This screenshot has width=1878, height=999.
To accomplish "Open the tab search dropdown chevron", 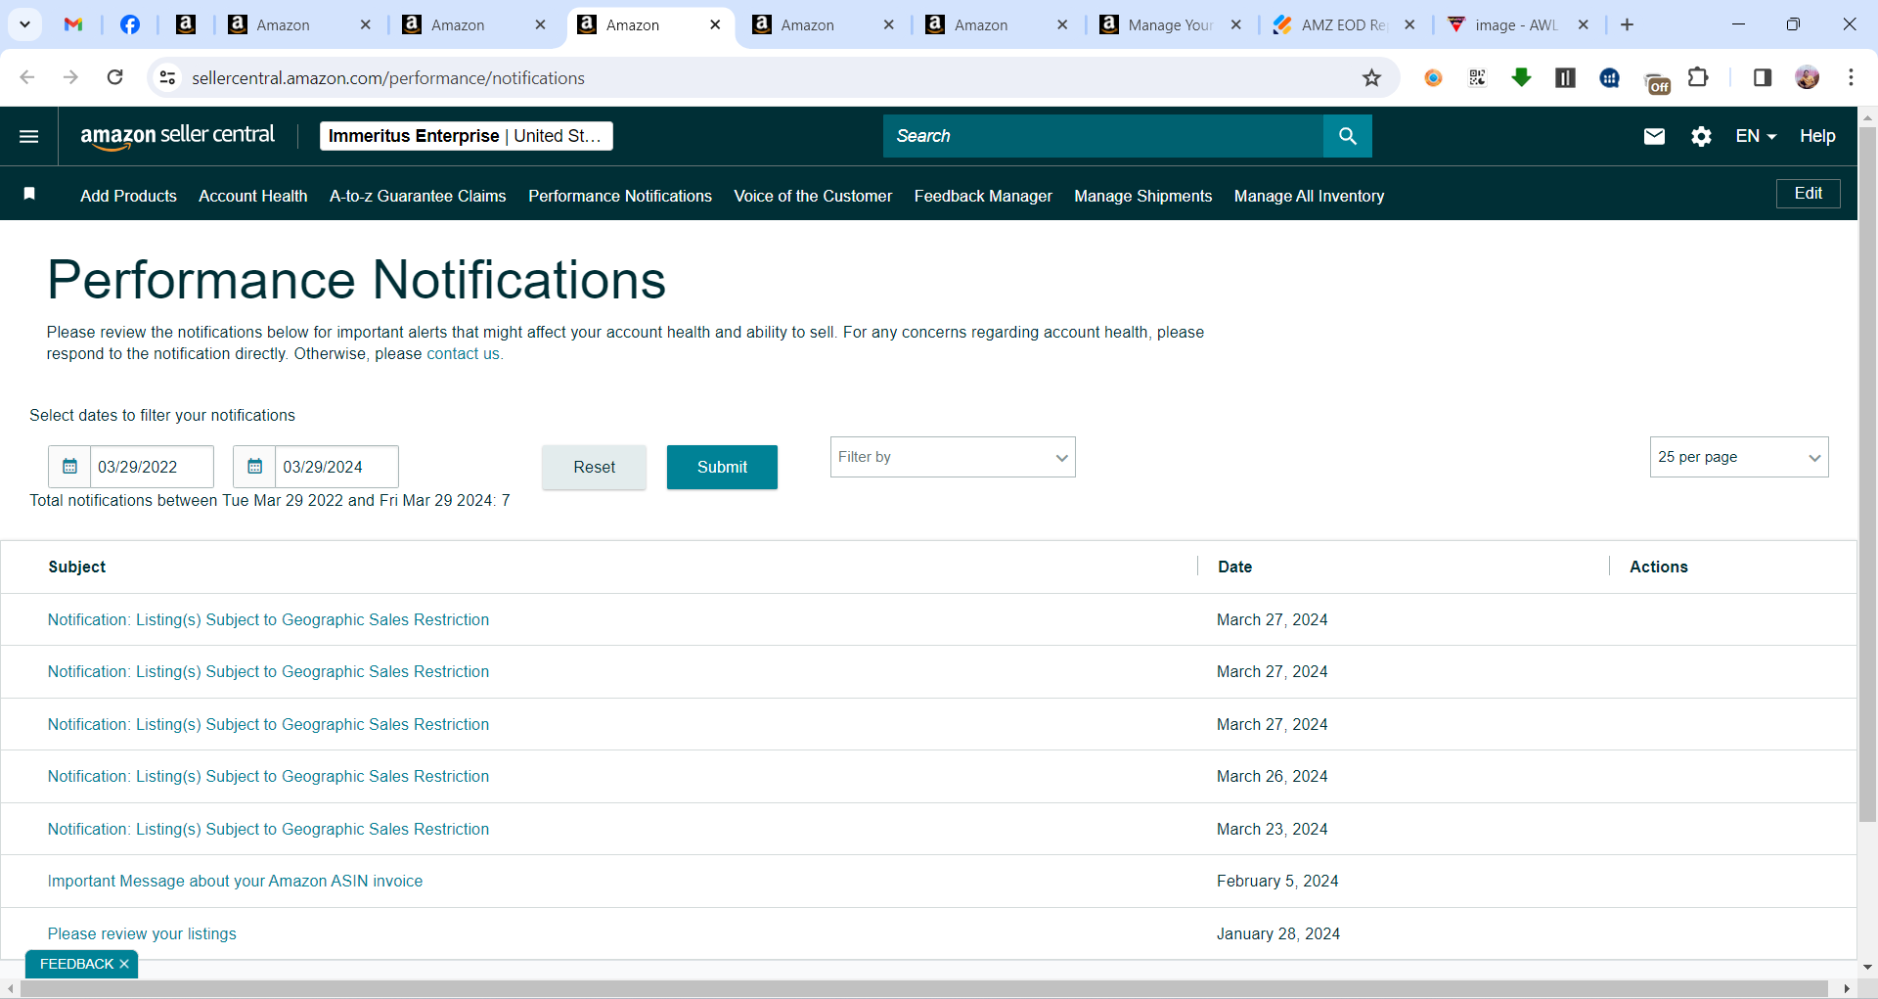I will tap(25, 24).
